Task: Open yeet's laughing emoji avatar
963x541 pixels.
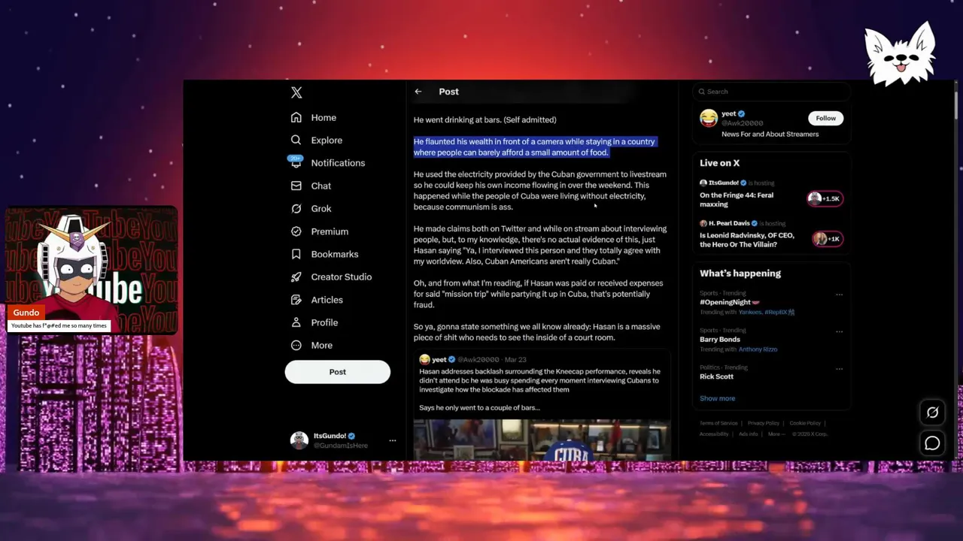Action: (709, 118)
